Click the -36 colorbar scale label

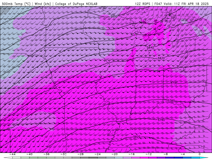tap(46, 154)
